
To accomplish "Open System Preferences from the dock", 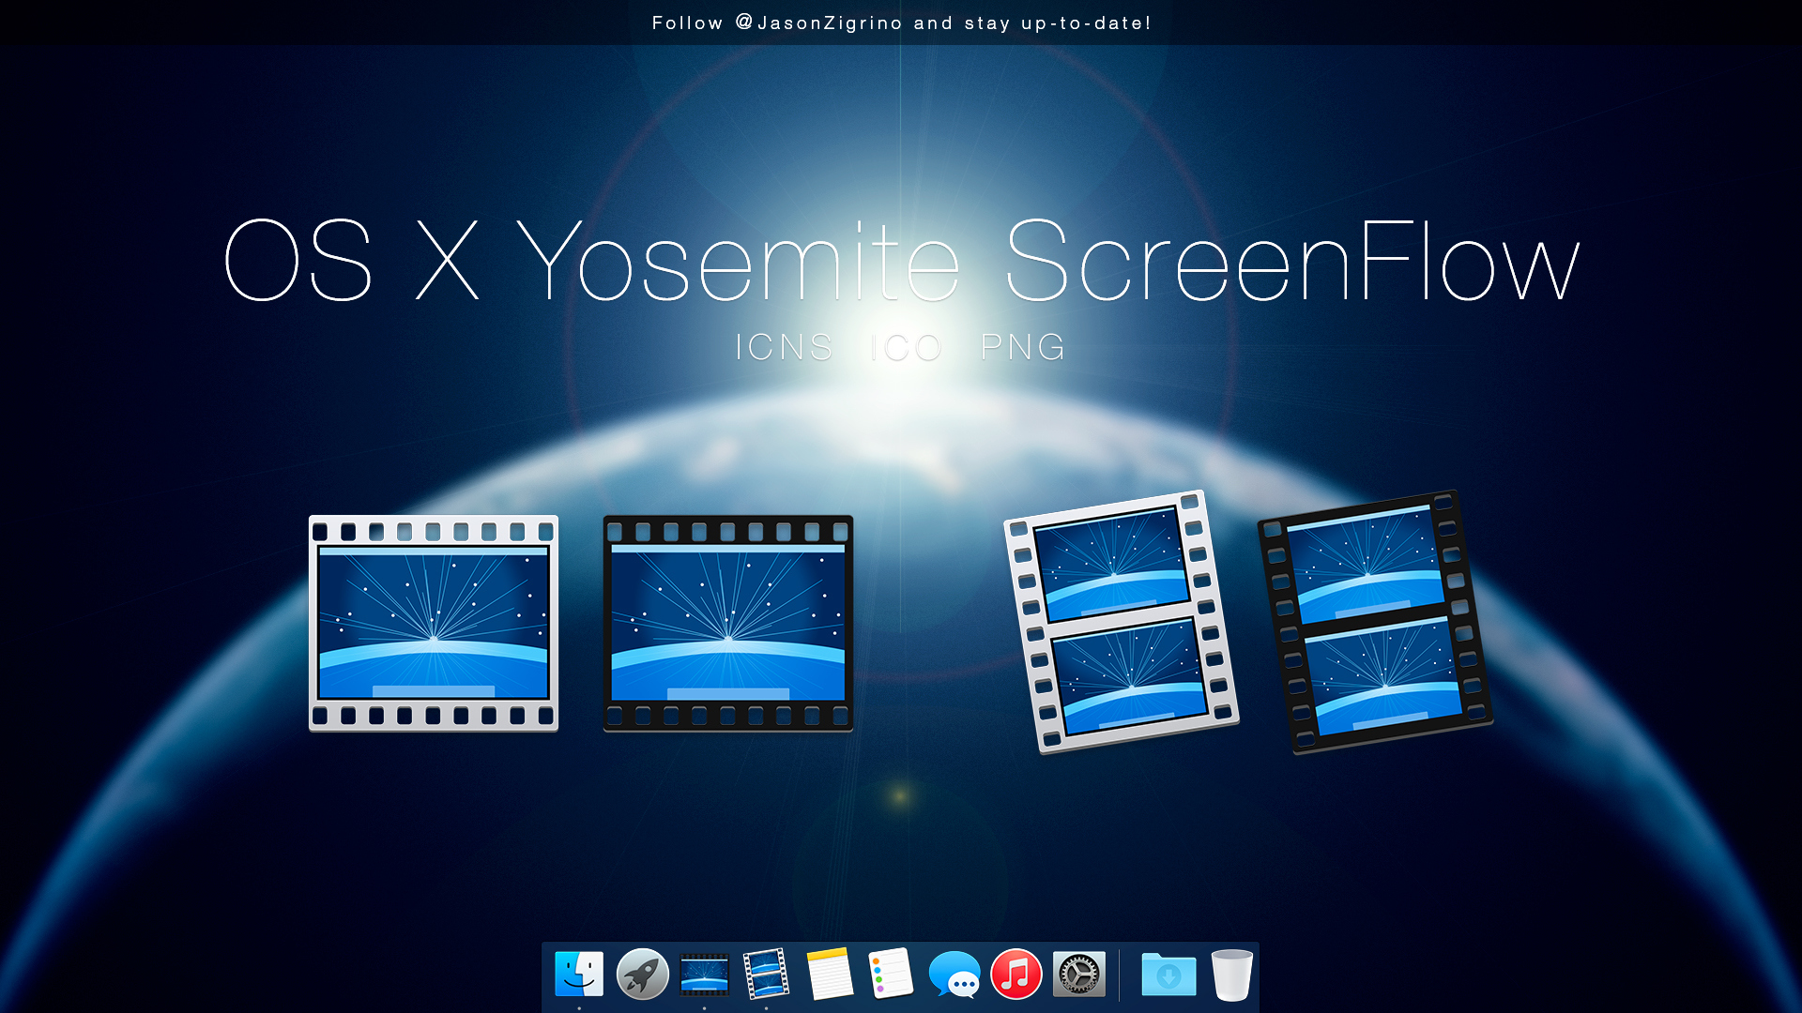I will 1077,975.
